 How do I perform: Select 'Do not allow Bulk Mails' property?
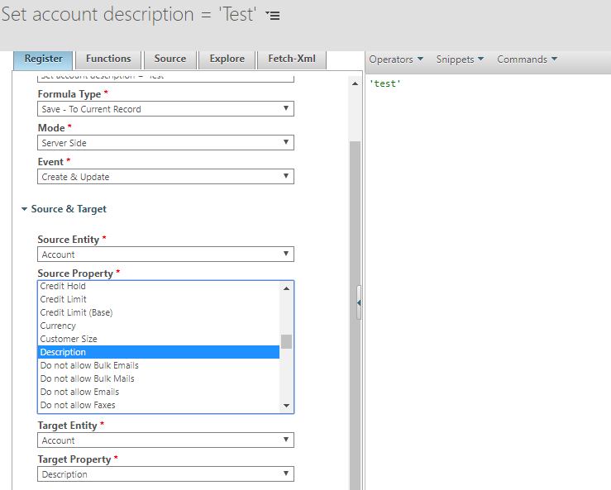[159, 378]
